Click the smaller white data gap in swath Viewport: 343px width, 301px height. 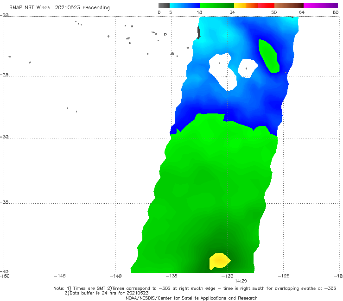(248, 68)
